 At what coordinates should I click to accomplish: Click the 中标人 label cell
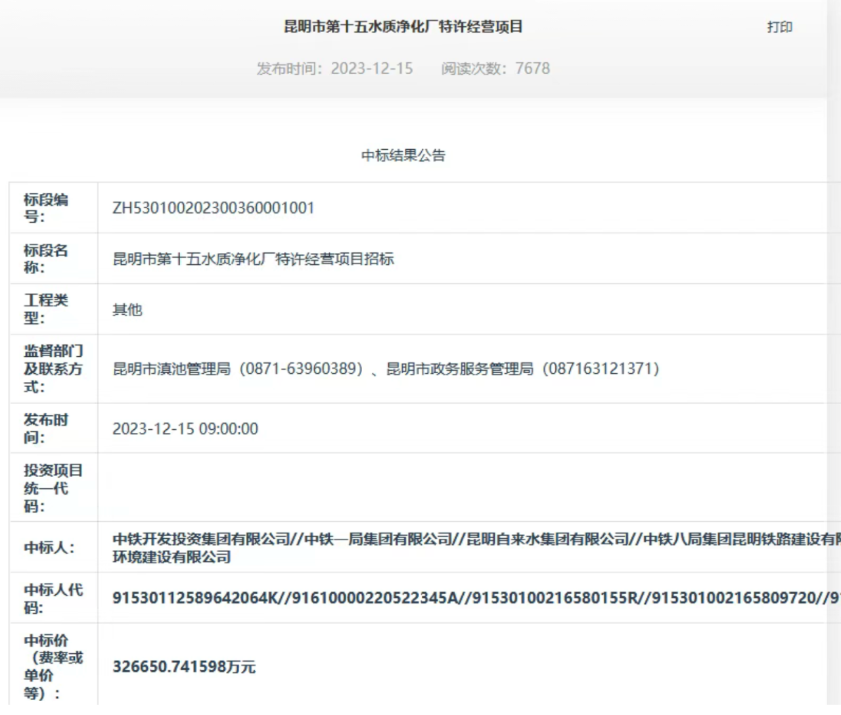[x=53, y=547]
